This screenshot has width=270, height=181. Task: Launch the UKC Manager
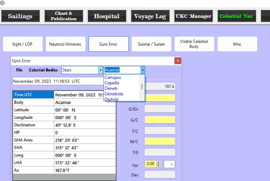point(193,16)
